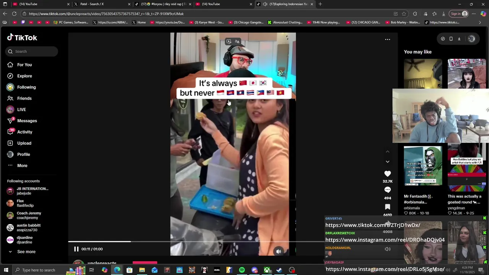The image size is (489, 275).
Task: Click the TikTok search field
Action: point(32,52)
